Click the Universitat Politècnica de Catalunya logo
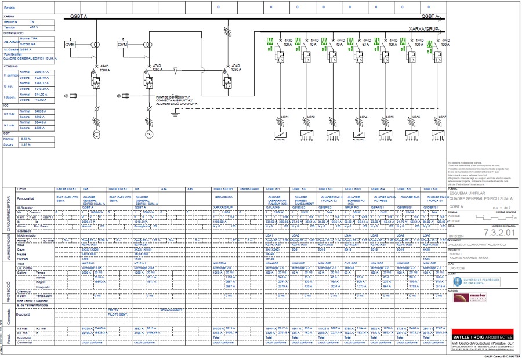The width and height of the screenshot is (522, 359). point(478,281)
